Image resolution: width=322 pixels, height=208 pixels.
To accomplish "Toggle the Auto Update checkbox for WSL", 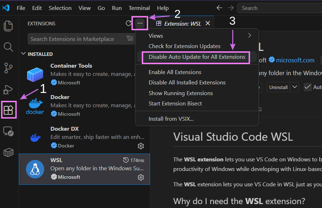I will [308, 87].
